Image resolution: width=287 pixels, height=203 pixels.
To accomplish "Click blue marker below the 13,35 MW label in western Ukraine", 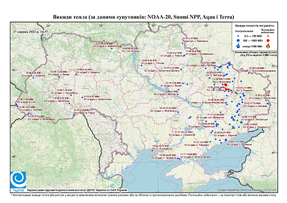I will [x=59, y=77].
